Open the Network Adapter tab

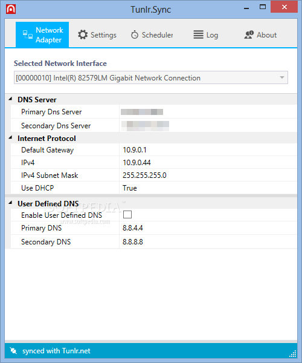pos(42,34)
